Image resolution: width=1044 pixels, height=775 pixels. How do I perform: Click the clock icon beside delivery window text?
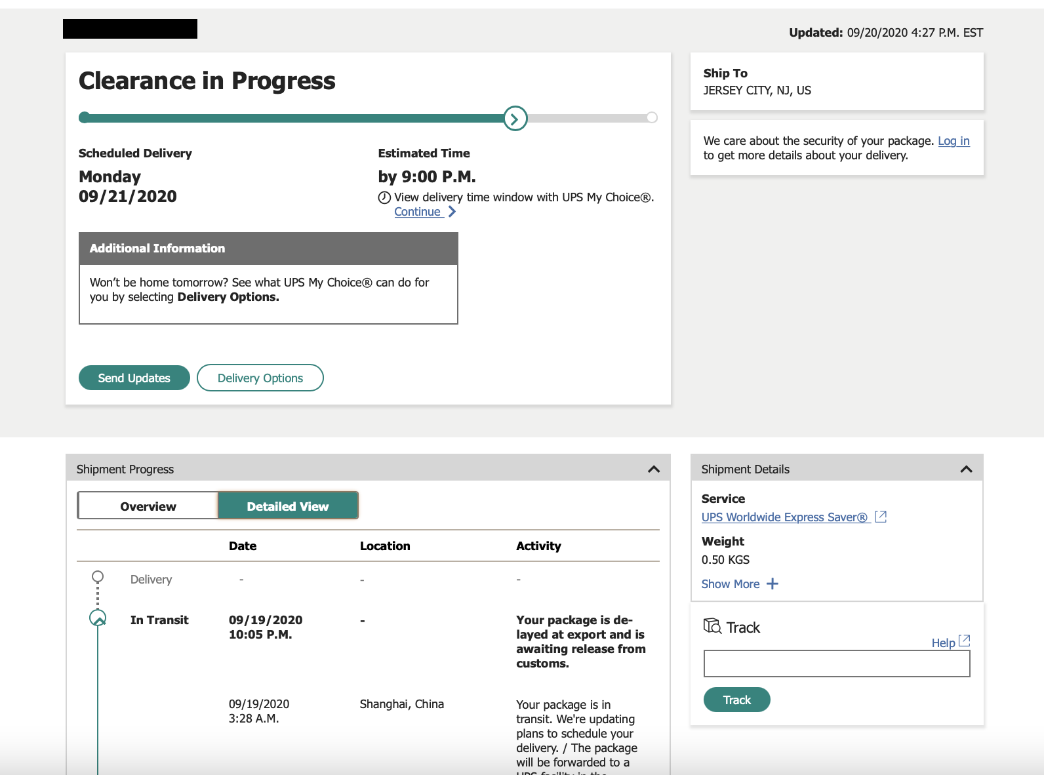tap(384, 197)
